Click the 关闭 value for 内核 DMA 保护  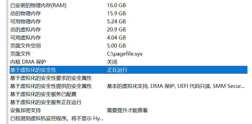click(112, 62)
